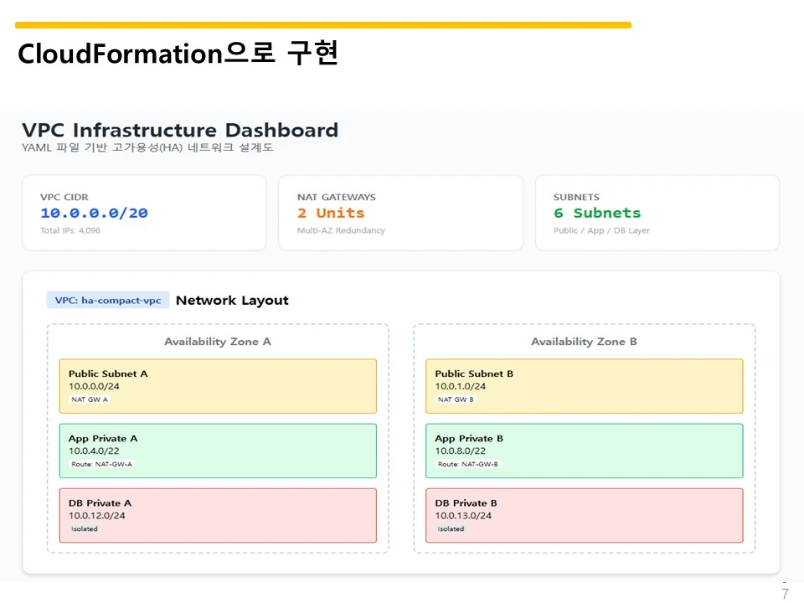
Task: Click the Multi-AZ Redundancy caption
Action: point(341,230)
